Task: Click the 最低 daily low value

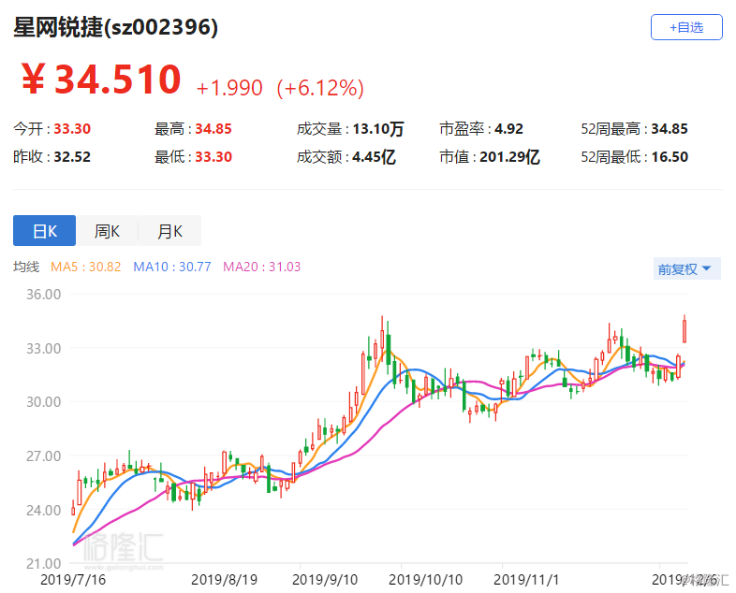Action: pos(213,156)
